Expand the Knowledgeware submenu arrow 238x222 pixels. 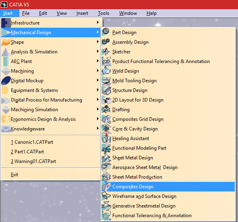(x=97, y=128)
